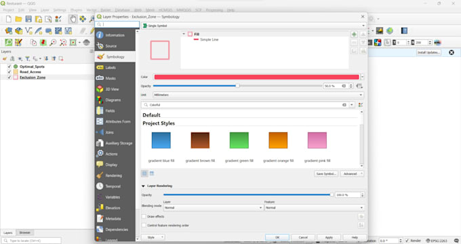The width and height of the screenshot is (461, 244).
Task: Switch symbol list to icon view
Action: [x=144, y=174]
